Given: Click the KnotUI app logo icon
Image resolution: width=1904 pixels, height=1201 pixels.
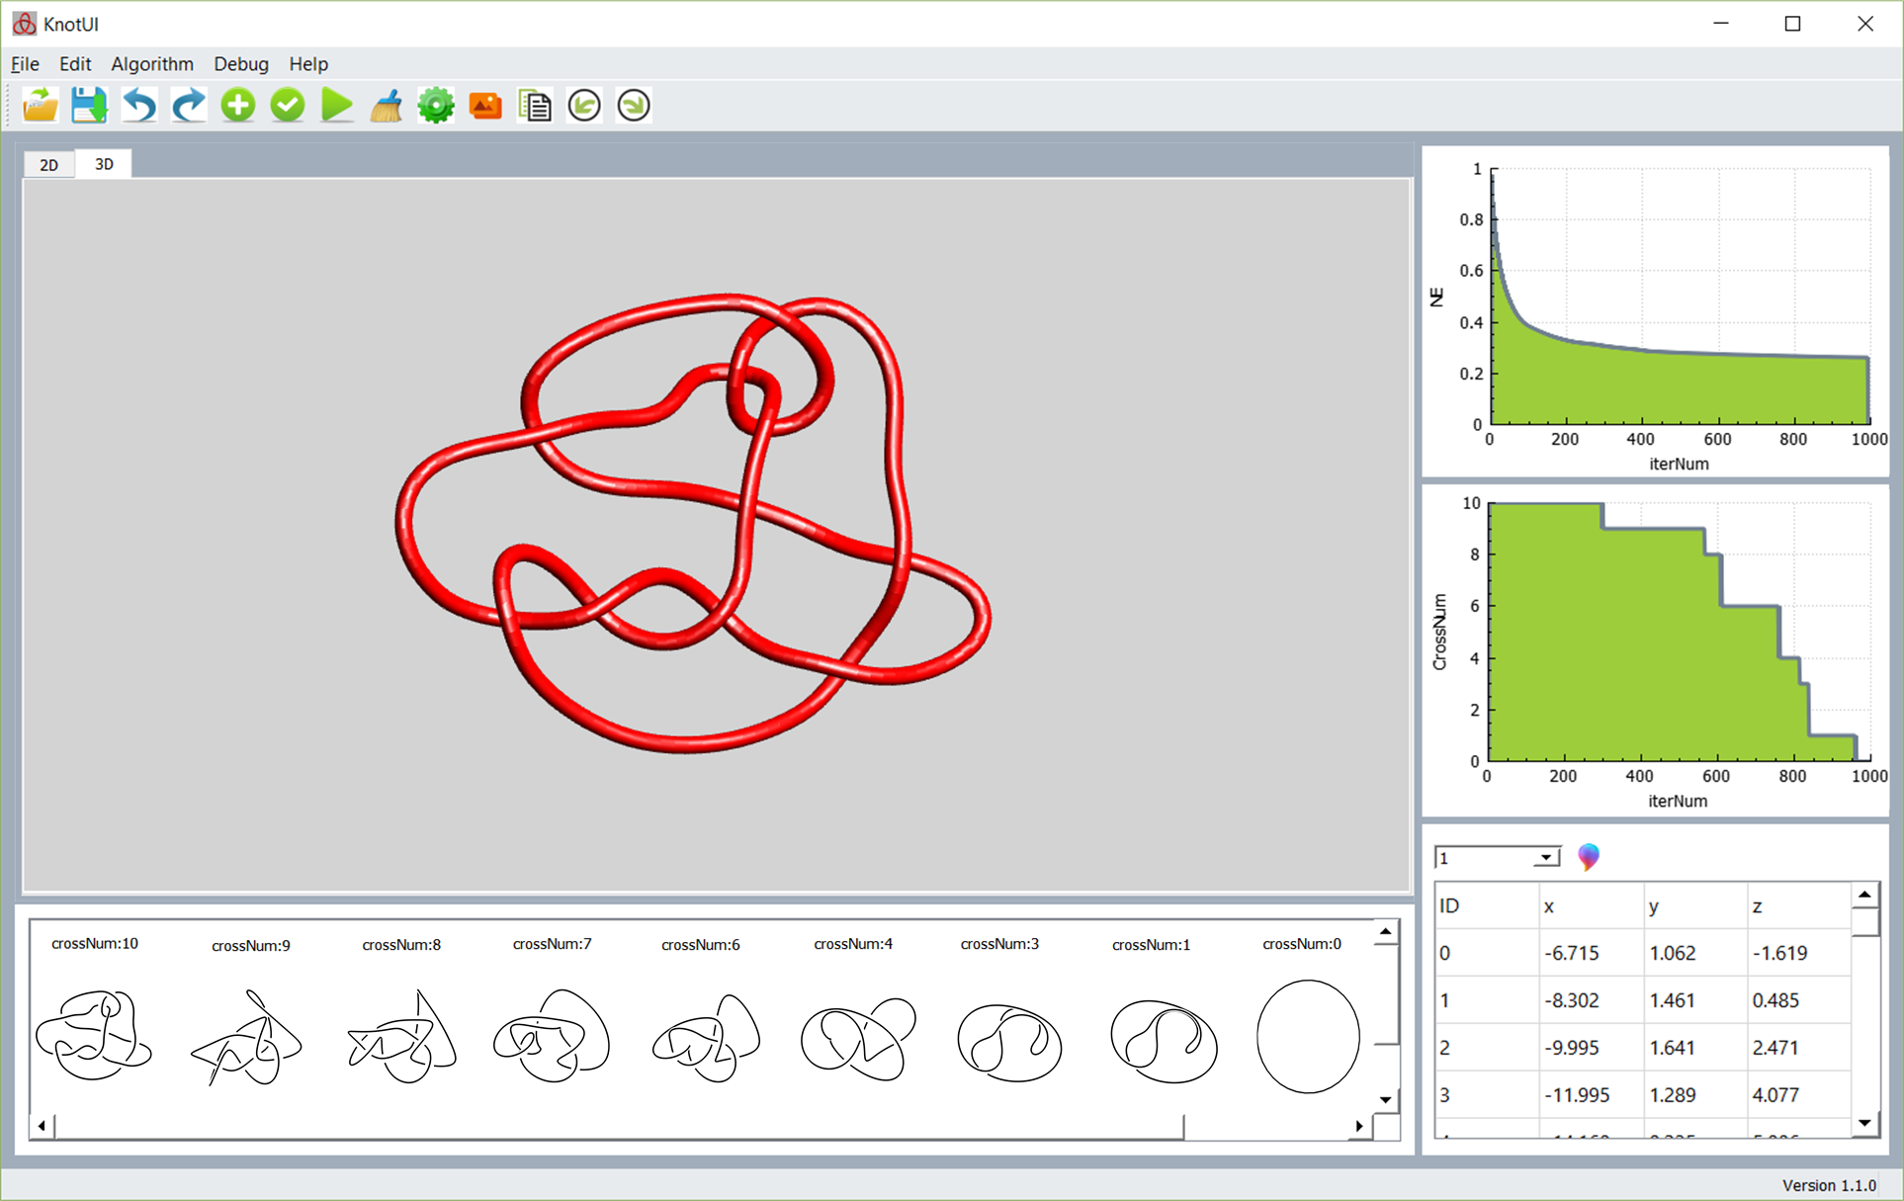Looking at the screenshot, I should (24, 23).
